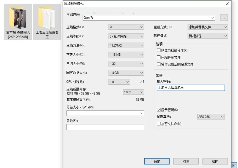Select the 上老王论坛当老王 folder icon
This screenshot has width=238, height=168.
click(x=47, y=17)
